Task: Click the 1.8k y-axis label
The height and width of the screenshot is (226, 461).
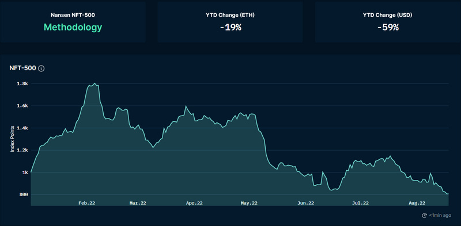Action: pos(23,83)
